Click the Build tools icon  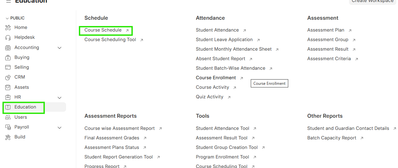(8, 137)
